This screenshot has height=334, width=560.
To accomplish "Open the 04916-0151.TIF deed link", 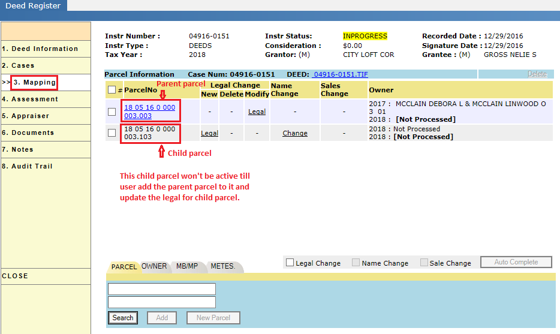I will (x=340, y=74).
